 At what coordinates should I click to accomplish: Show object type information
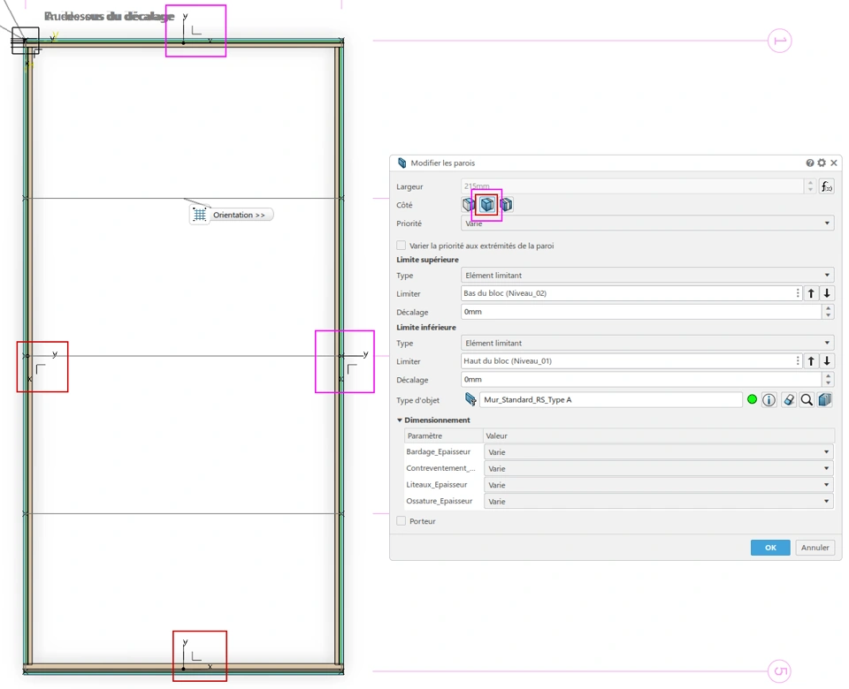[x=769, y=399]
